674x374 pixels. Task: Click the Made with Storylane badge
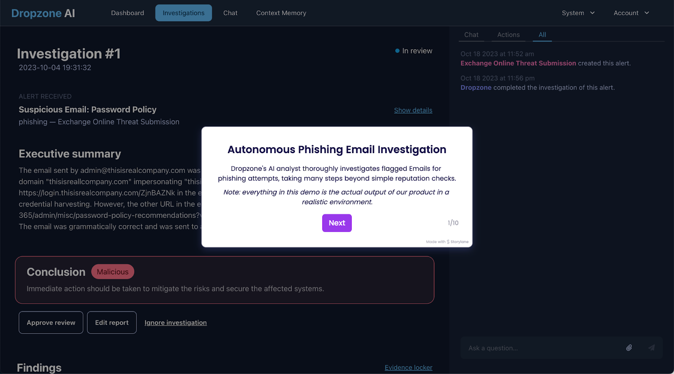pos(447,242)
